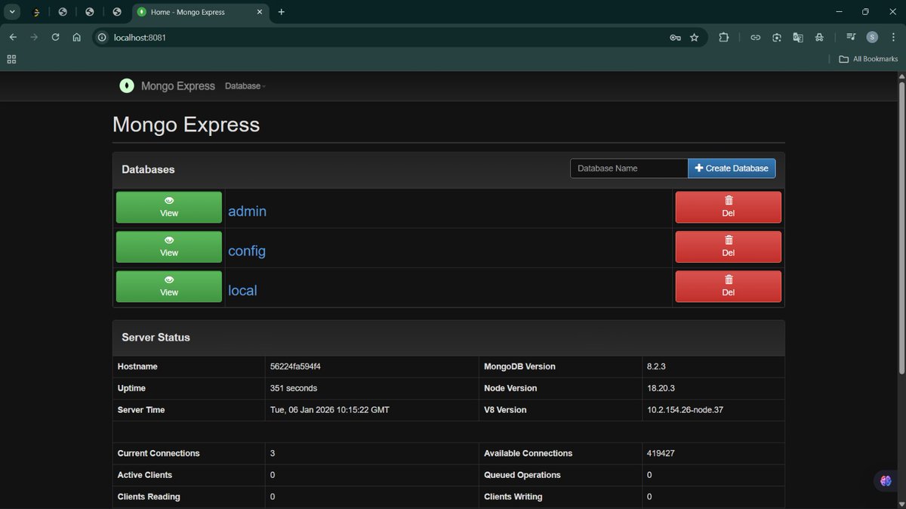Go back to the previous page

(13, 37)
